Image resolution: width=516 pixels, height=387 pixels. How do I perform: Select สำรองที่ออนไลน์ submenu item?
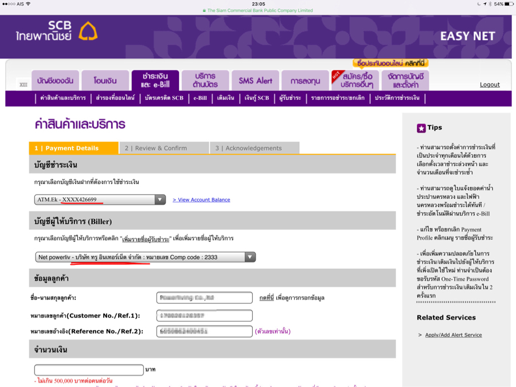coord(115,97)
